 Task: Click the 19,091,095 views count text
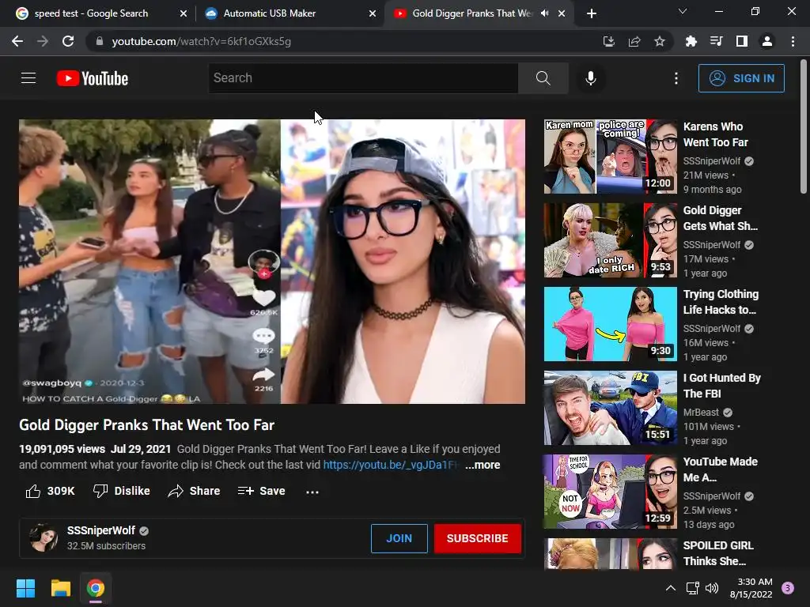tap(62, 449)
